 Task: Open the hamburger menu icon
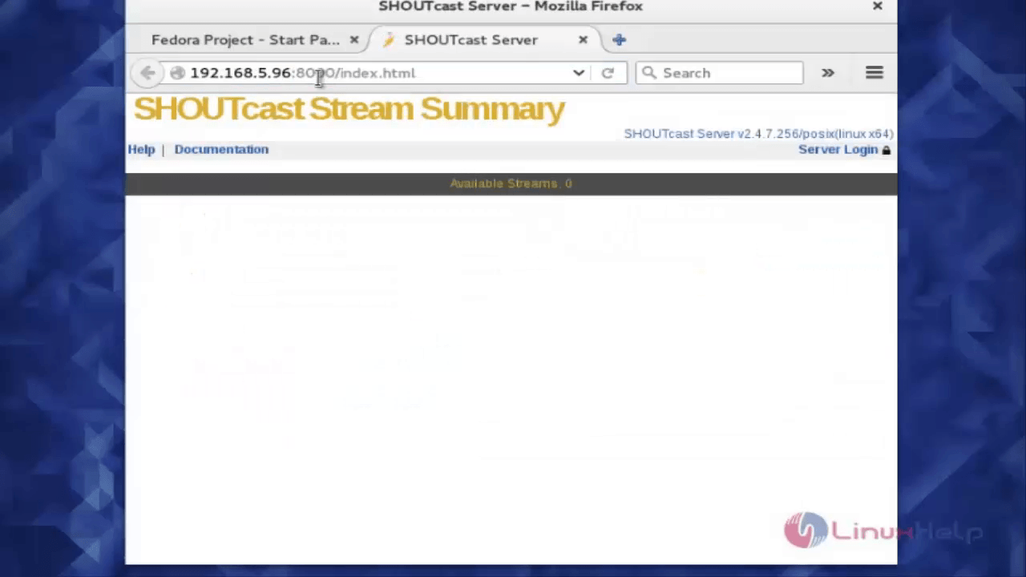(875, 73)
